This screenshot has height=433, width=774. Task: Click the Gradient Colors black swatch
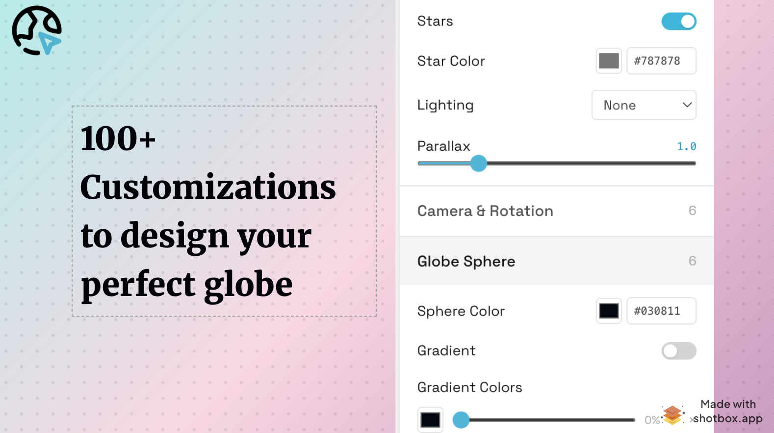pyautogui.click(x=430, y=420)
